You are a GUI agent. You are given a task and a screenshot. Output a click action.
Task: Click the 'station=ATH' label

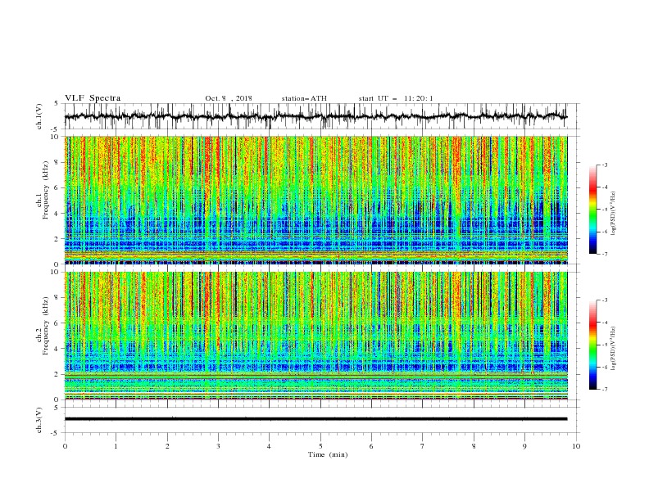point(304,98)
